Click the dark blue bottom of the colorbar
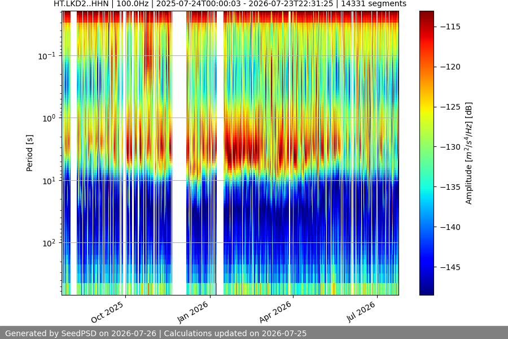The width and height of the screenshot is (508, 339). point(426,290)
